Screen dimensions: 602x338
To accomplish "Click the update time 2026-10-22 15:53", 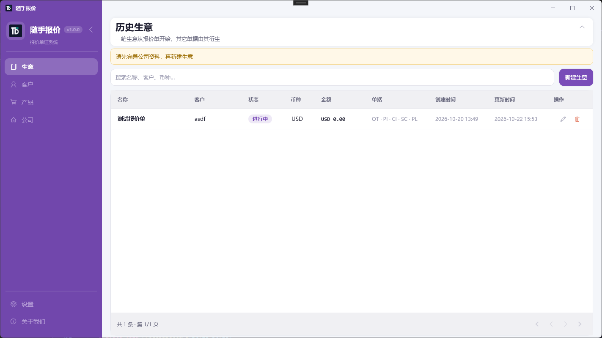I will tap(516, 119).
